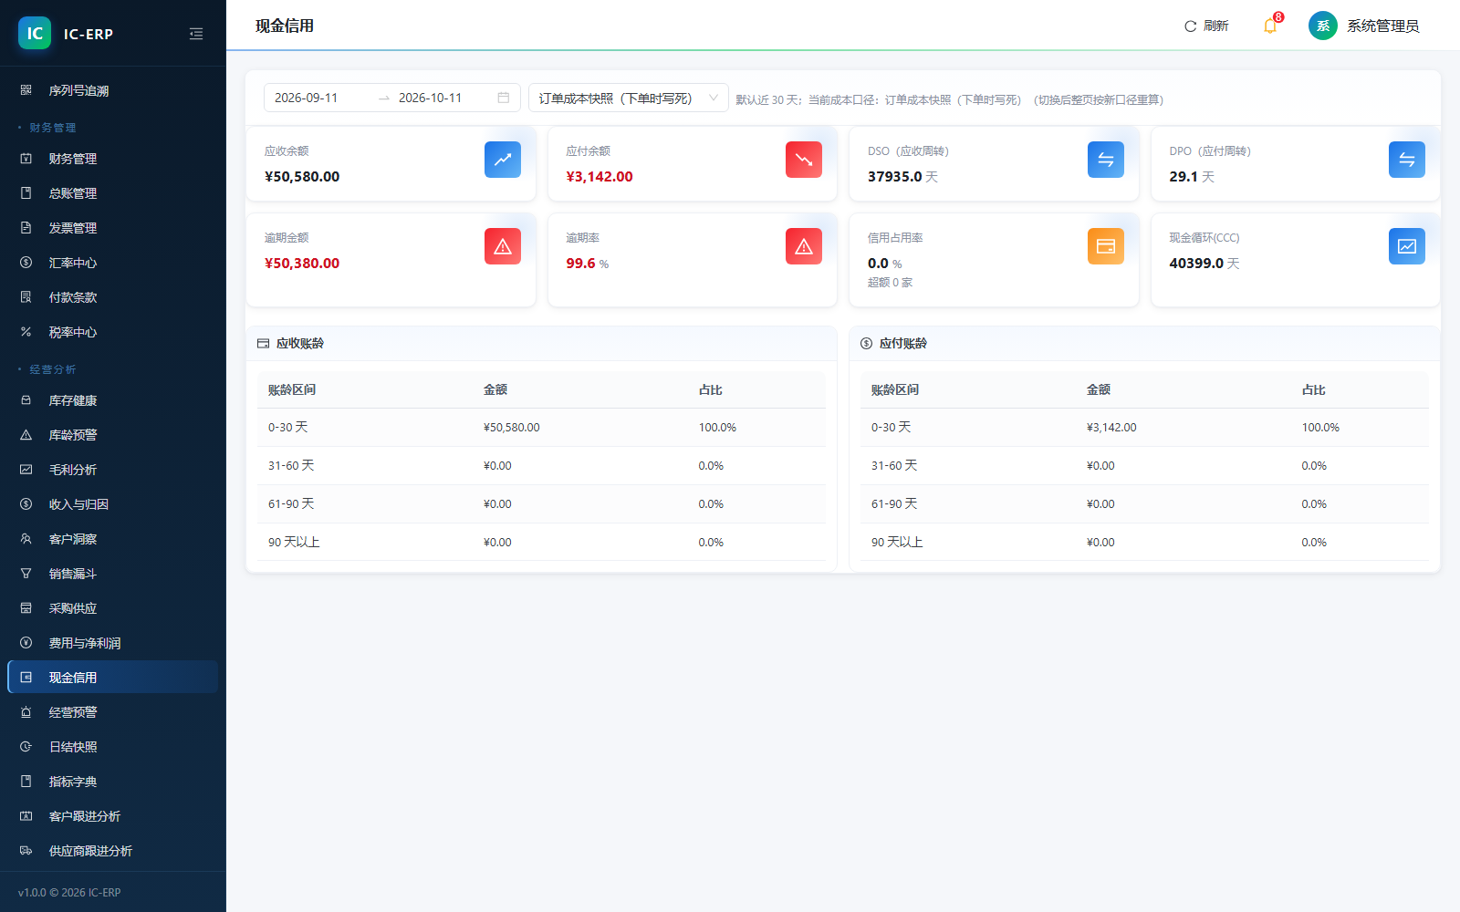Click the 31-60 天 row in 应收账龄
This screenshot has height=912, width=1460.
541,465
